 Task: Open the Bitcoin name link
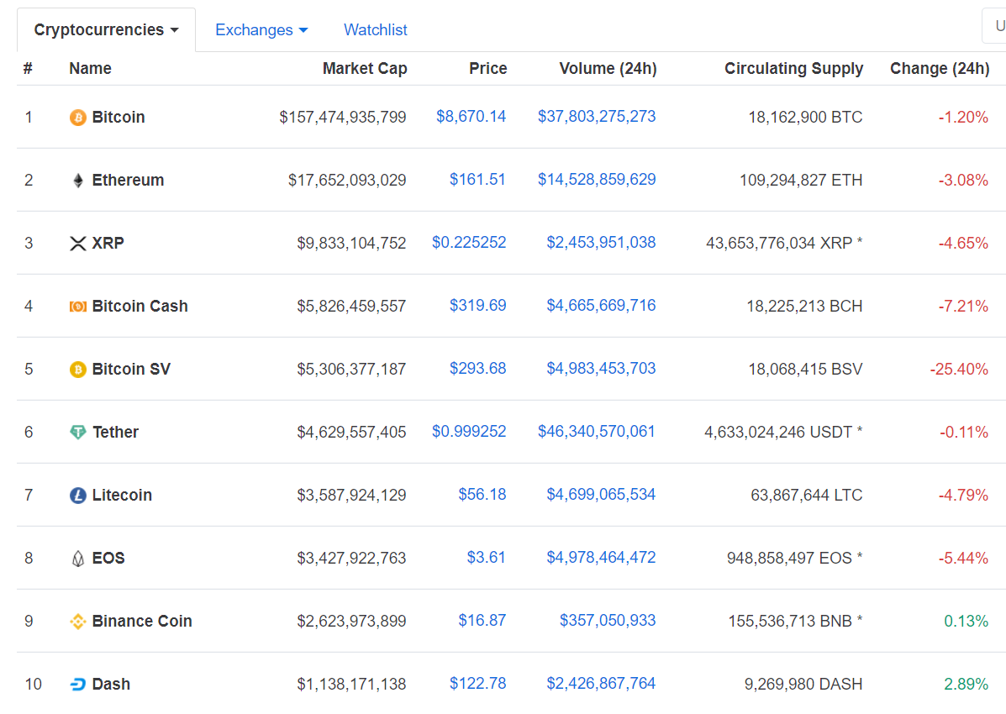point(119,118)
